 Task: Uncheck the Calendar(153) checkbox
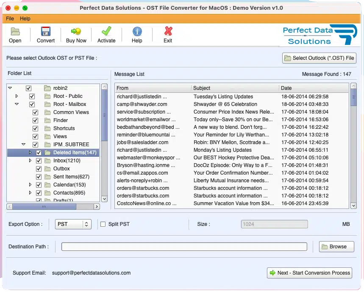(x=39, y=185)
